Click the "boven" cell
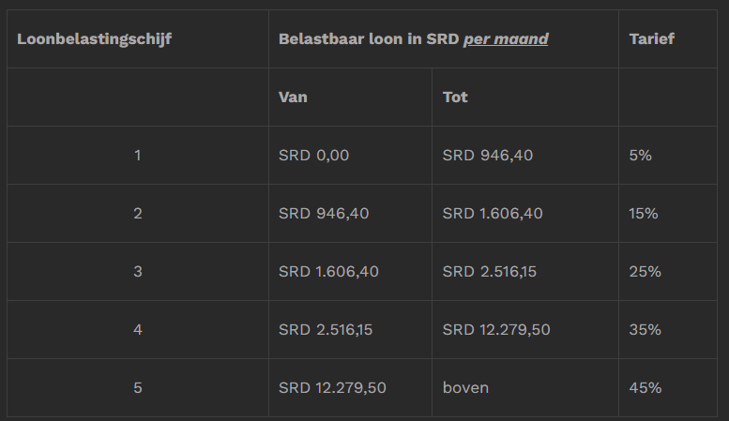 pos(465,387)
